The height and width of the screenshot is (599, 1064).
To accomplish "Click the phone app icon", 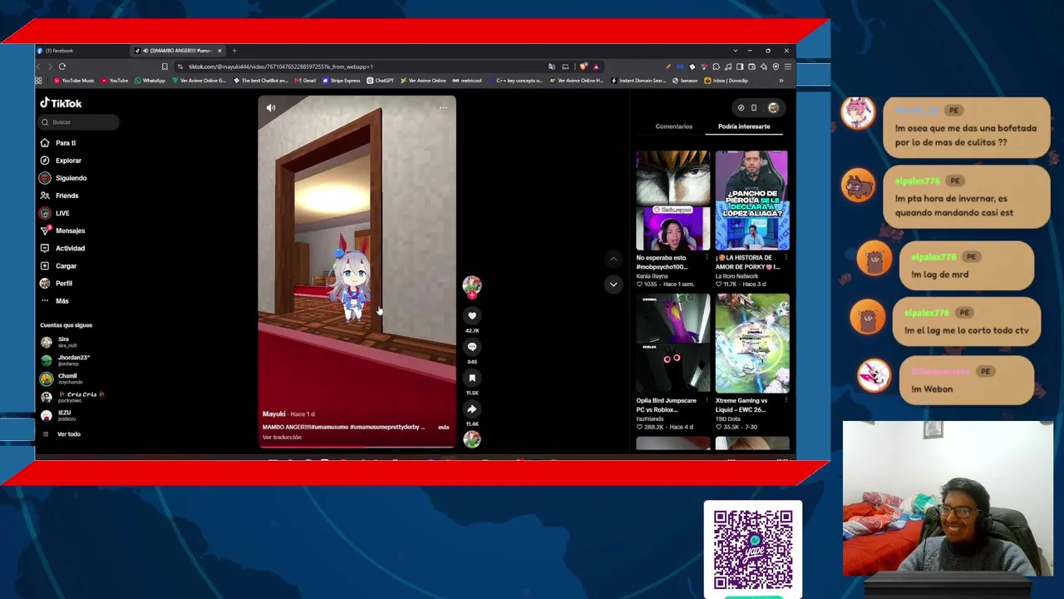I will 754,107.
